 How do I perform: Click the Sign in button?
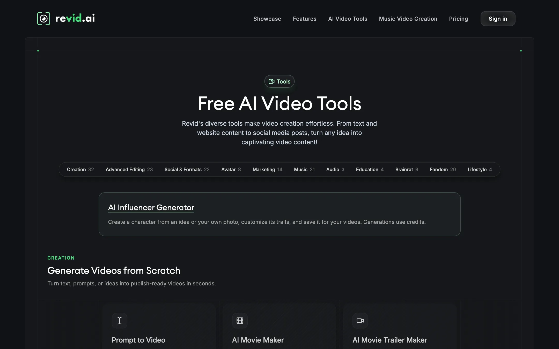[x=498, y=19]
